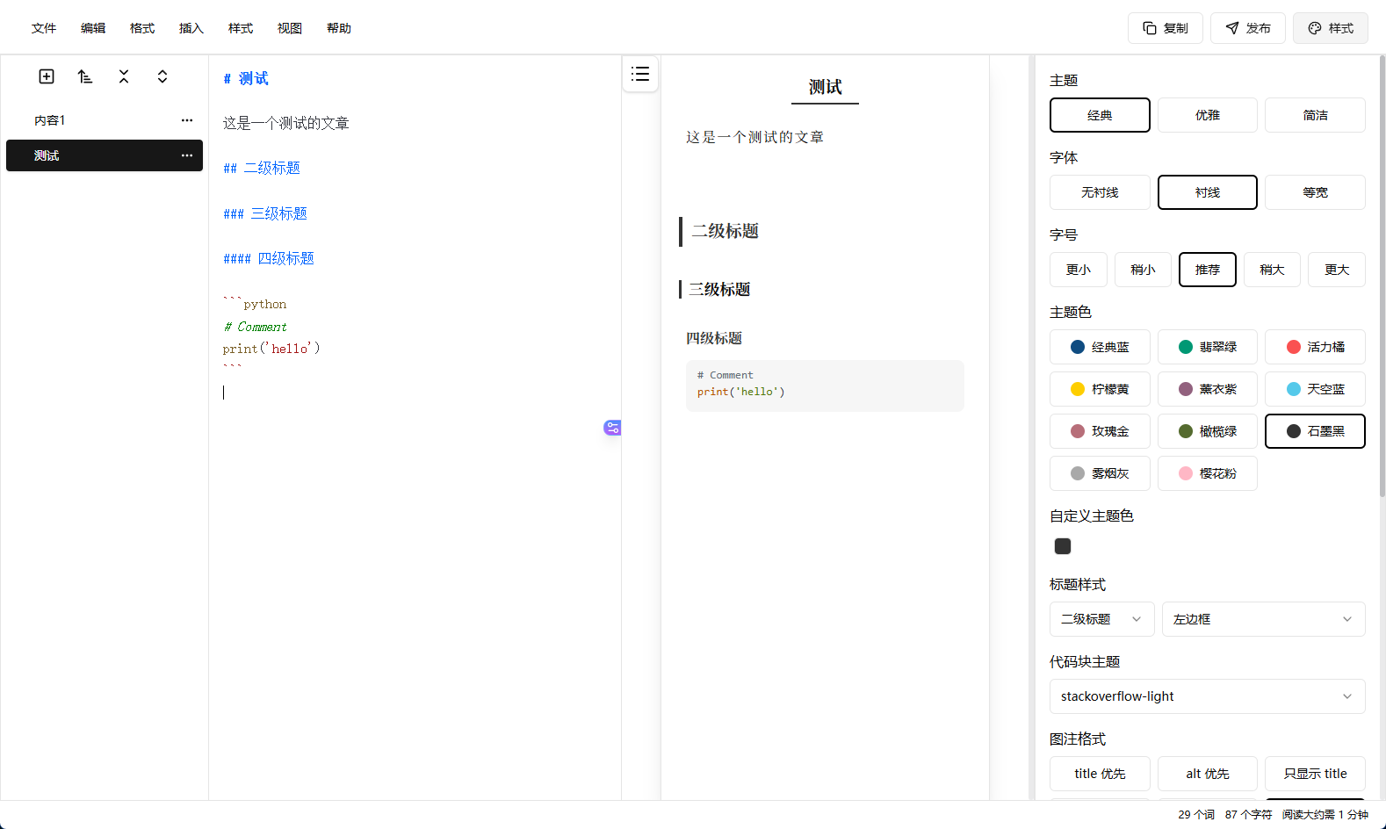Select alt 优先 caption format
The height and width of the screenshot is (829, 1386).
tap(1208, 774)
